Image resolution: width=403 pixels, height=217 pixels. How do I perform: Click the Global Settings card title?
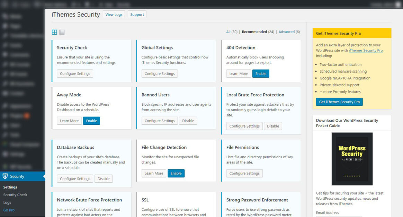pos(157,48)
